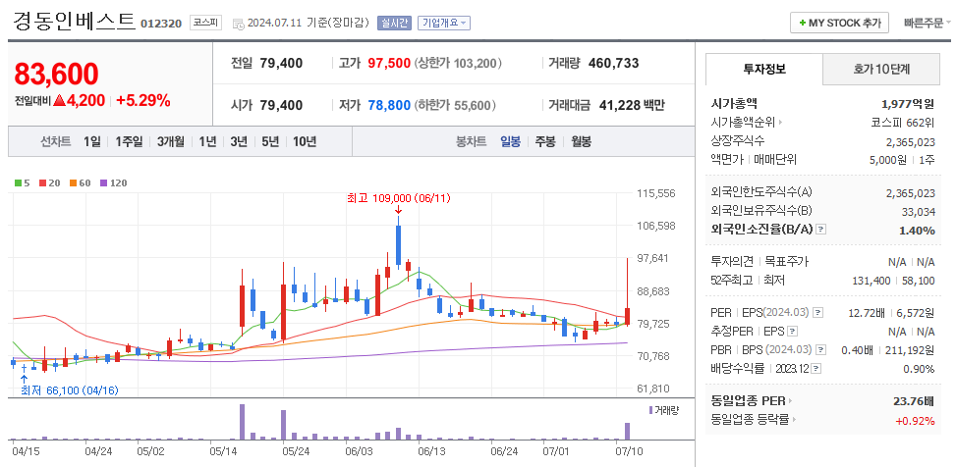
Task: Select the 3개월 line chart period
Action: [171, 142]
